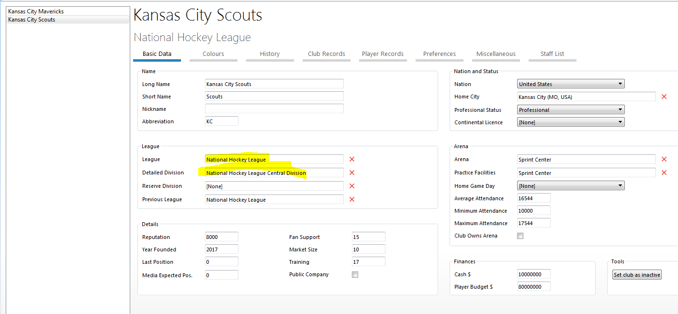
Task: Edit the Minimum Attendance field
Action: (x=534, y=210)
